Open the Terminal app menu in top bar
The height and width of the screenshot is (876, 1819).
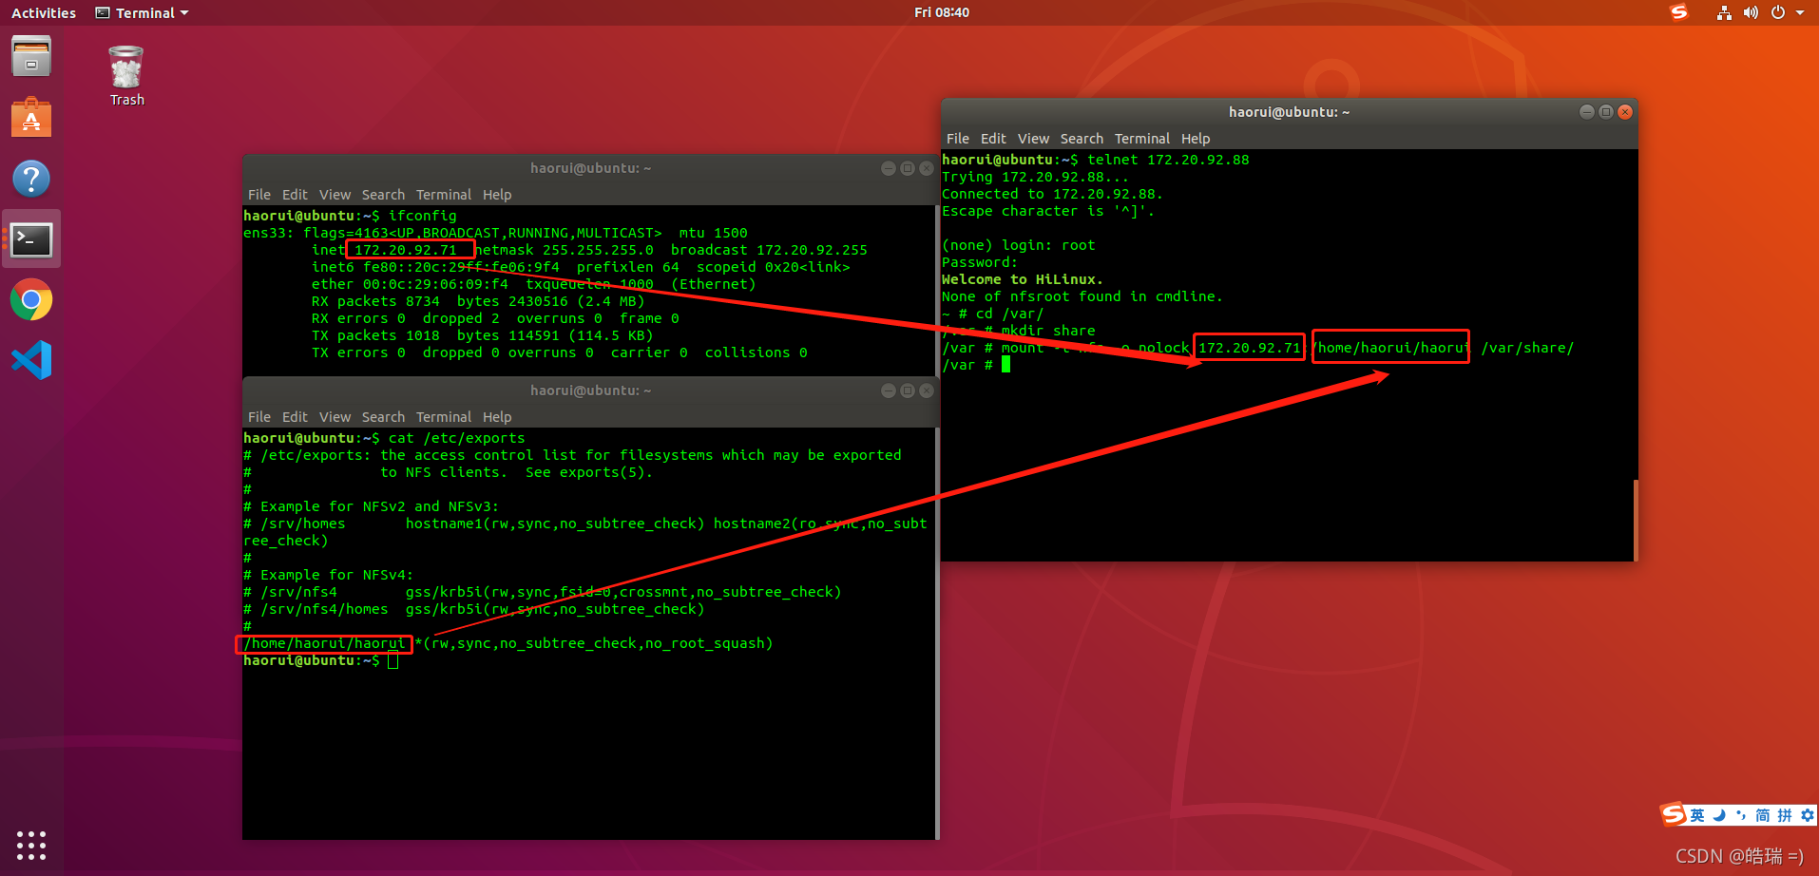143,12
